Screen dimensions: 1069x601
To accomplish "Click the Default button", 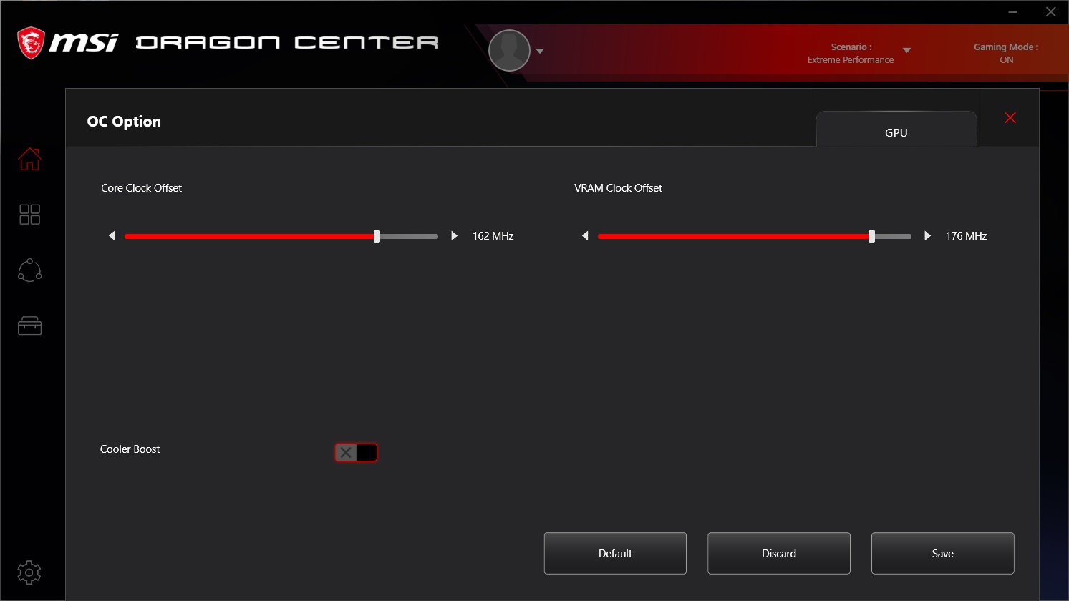I will [x=615, y=553].
